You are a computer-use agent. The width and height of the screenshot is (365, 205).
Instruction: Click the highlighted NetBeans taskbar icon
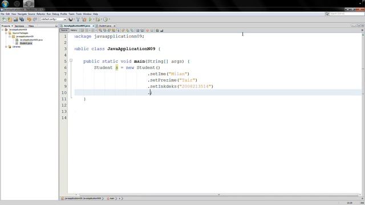point(29,4)
